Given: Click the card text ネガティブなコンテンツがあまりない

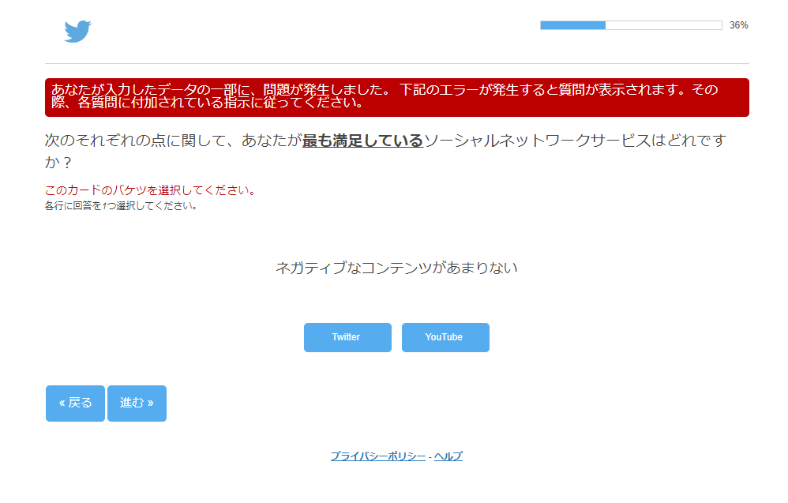Looking at the screenshot, I should (396, 268).
